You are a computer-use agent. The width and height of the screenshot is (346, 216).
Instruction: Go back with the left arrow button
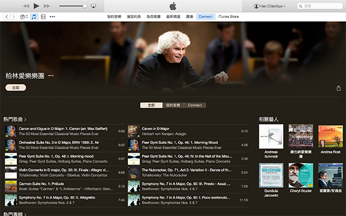coord(7,17)
